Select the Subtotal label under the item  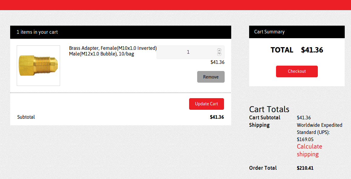tap(26, 117)
